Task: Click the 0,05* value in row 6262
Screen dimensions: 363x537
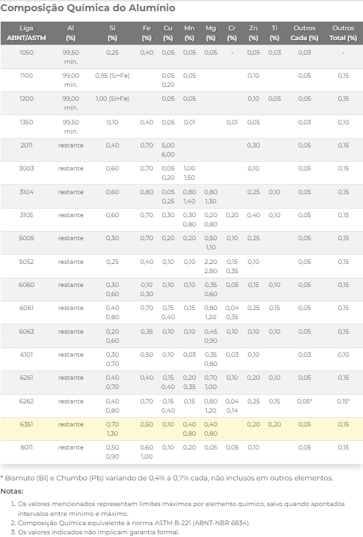Action: point(304,401)
